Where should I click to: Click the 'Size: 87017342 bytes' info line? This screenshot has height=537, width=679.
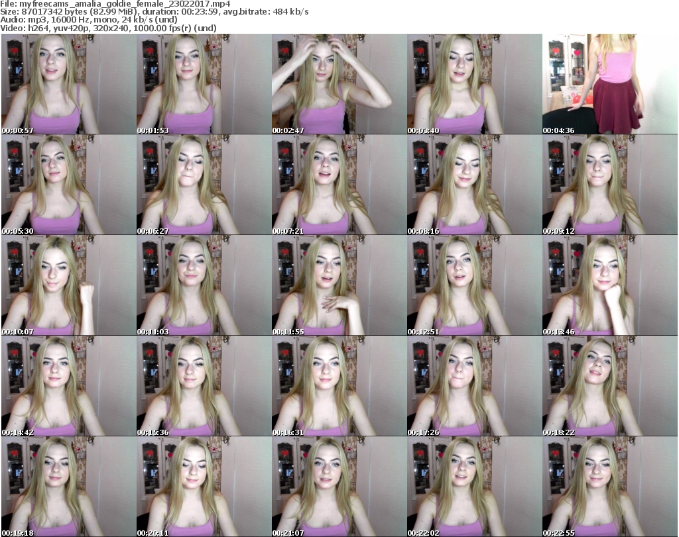click(154, 12)
